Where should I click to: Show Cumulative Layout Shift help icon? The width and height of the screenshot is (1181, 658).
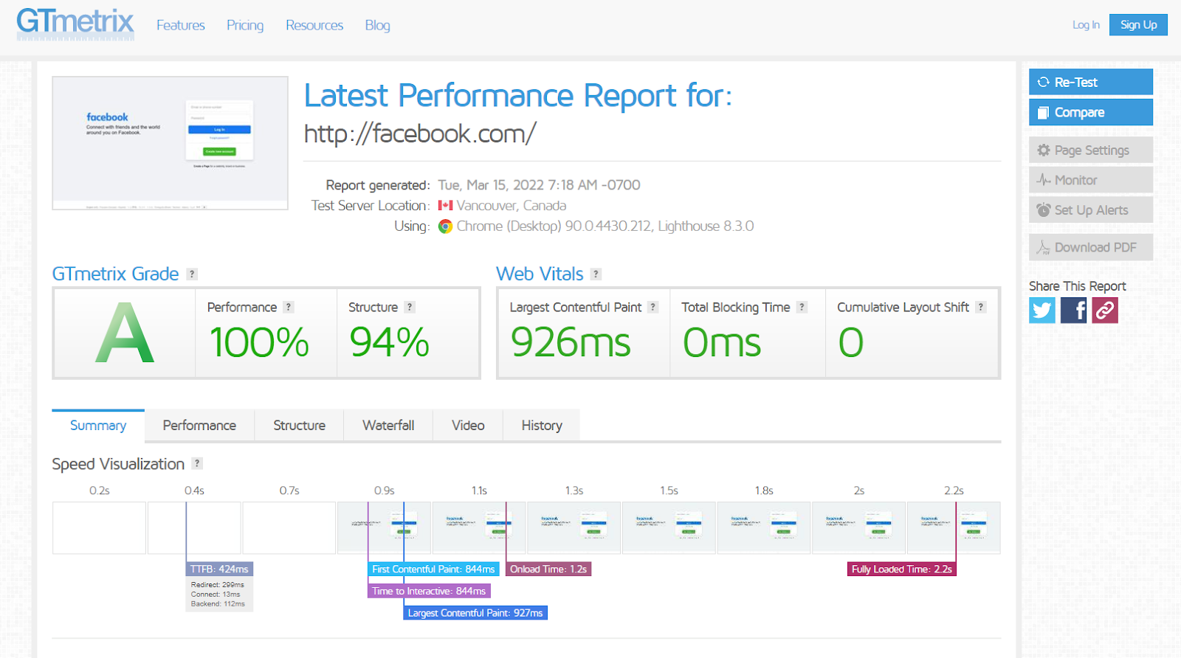(981, 307)
